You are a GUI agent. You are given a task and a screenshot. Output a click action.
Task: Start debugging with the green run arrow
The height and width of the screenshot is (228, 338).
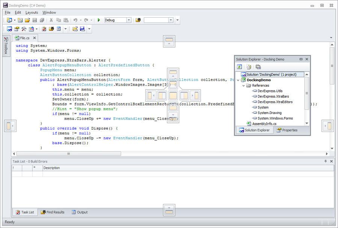(99, 20)
